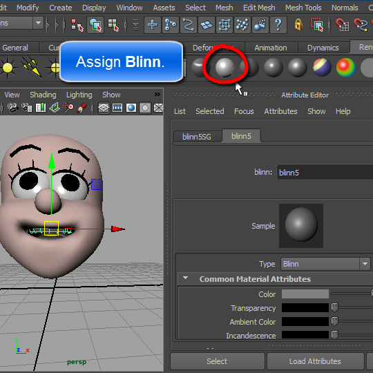
Task: Switch to the Animation shelf tab
Action: pos(271,48)
